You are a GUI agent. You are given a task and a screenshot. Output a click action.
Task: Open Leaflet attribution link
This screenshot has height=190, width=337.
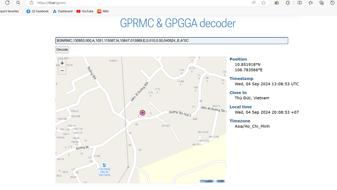point(207,181)
